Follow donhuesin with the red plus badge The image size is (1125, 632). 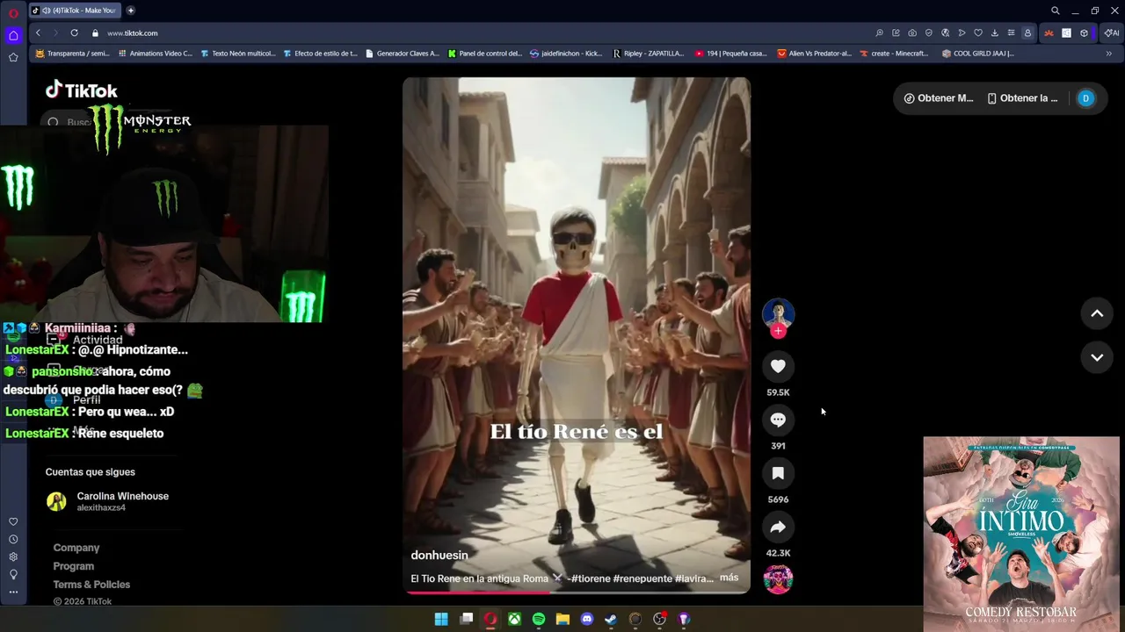point(778,331)
